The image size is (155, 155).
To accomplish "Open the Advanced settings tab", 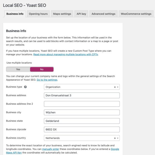I will pos(103,14).
